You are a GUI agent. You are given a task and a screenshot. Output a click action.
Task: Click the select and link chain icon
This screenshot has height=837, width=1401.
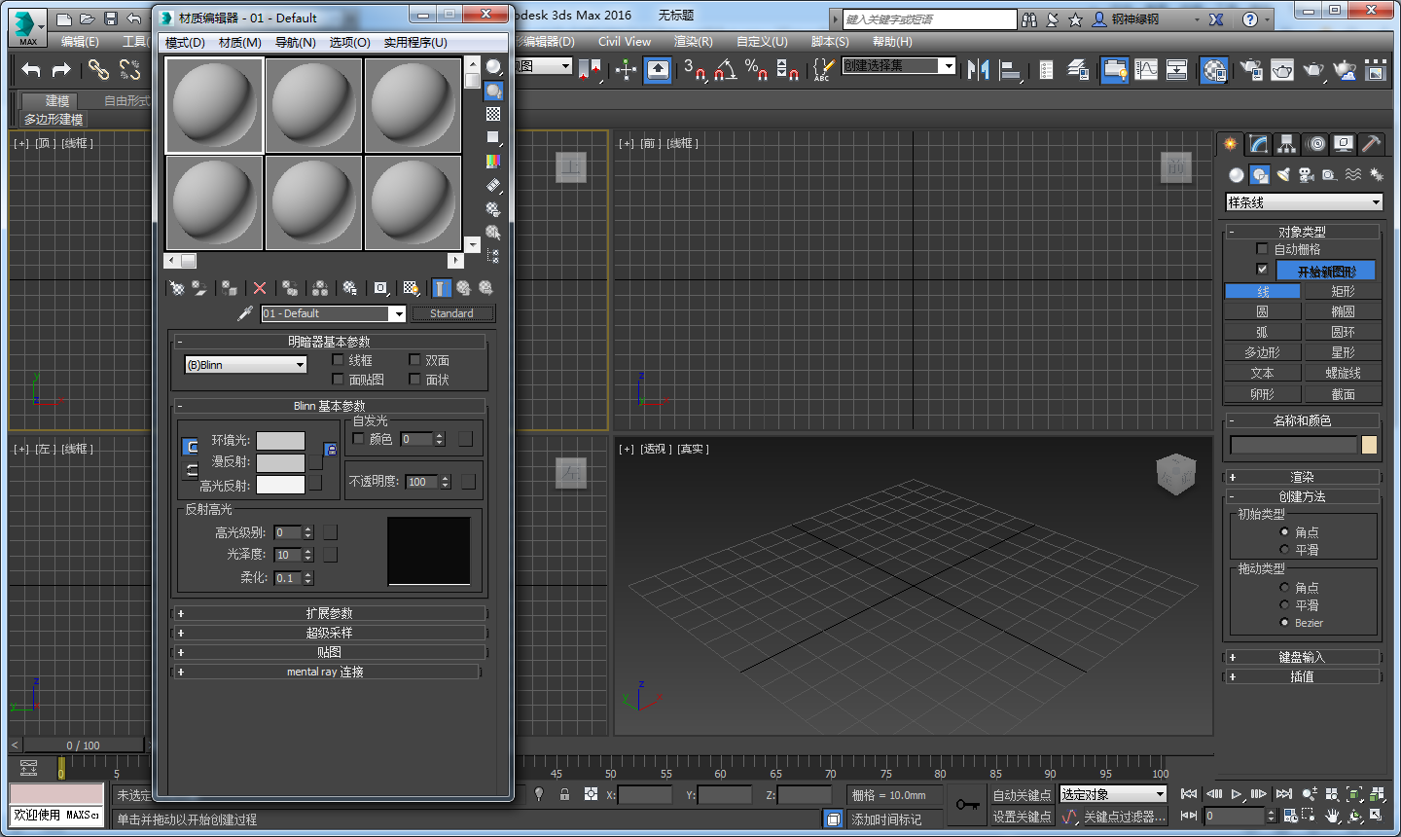click(x=98, y=69)
